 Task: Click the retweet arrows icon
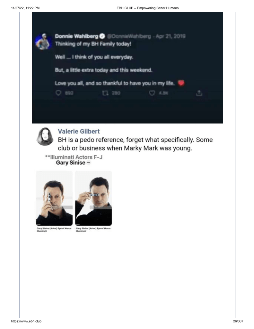pyautogui.click(x=105, y=93)
